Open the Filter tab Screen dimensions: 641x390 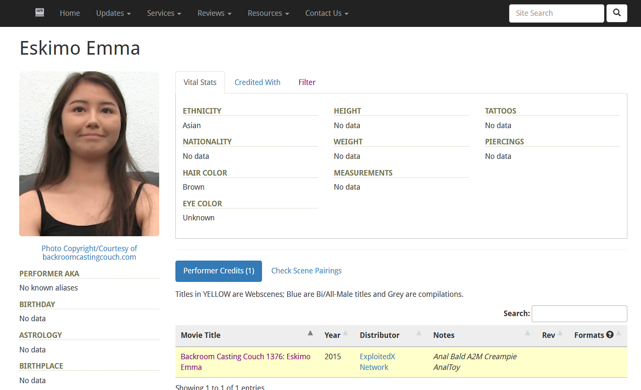click(307, 82)
